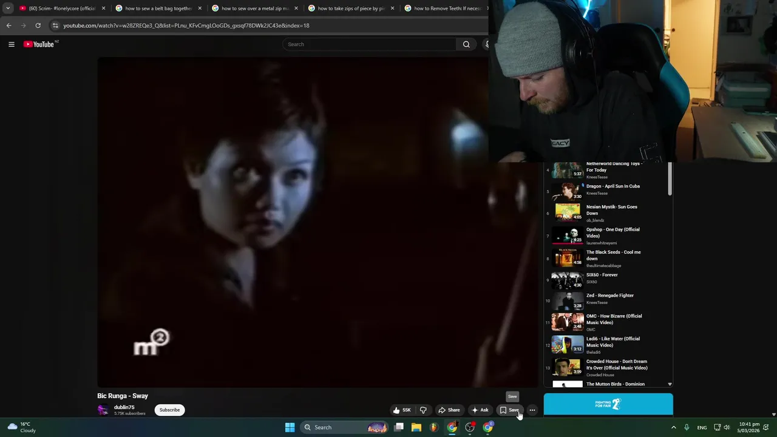The height and width of the screenshot is (437, 777).
Task: Click the microphone tray icon
Action: click(687, 427)
